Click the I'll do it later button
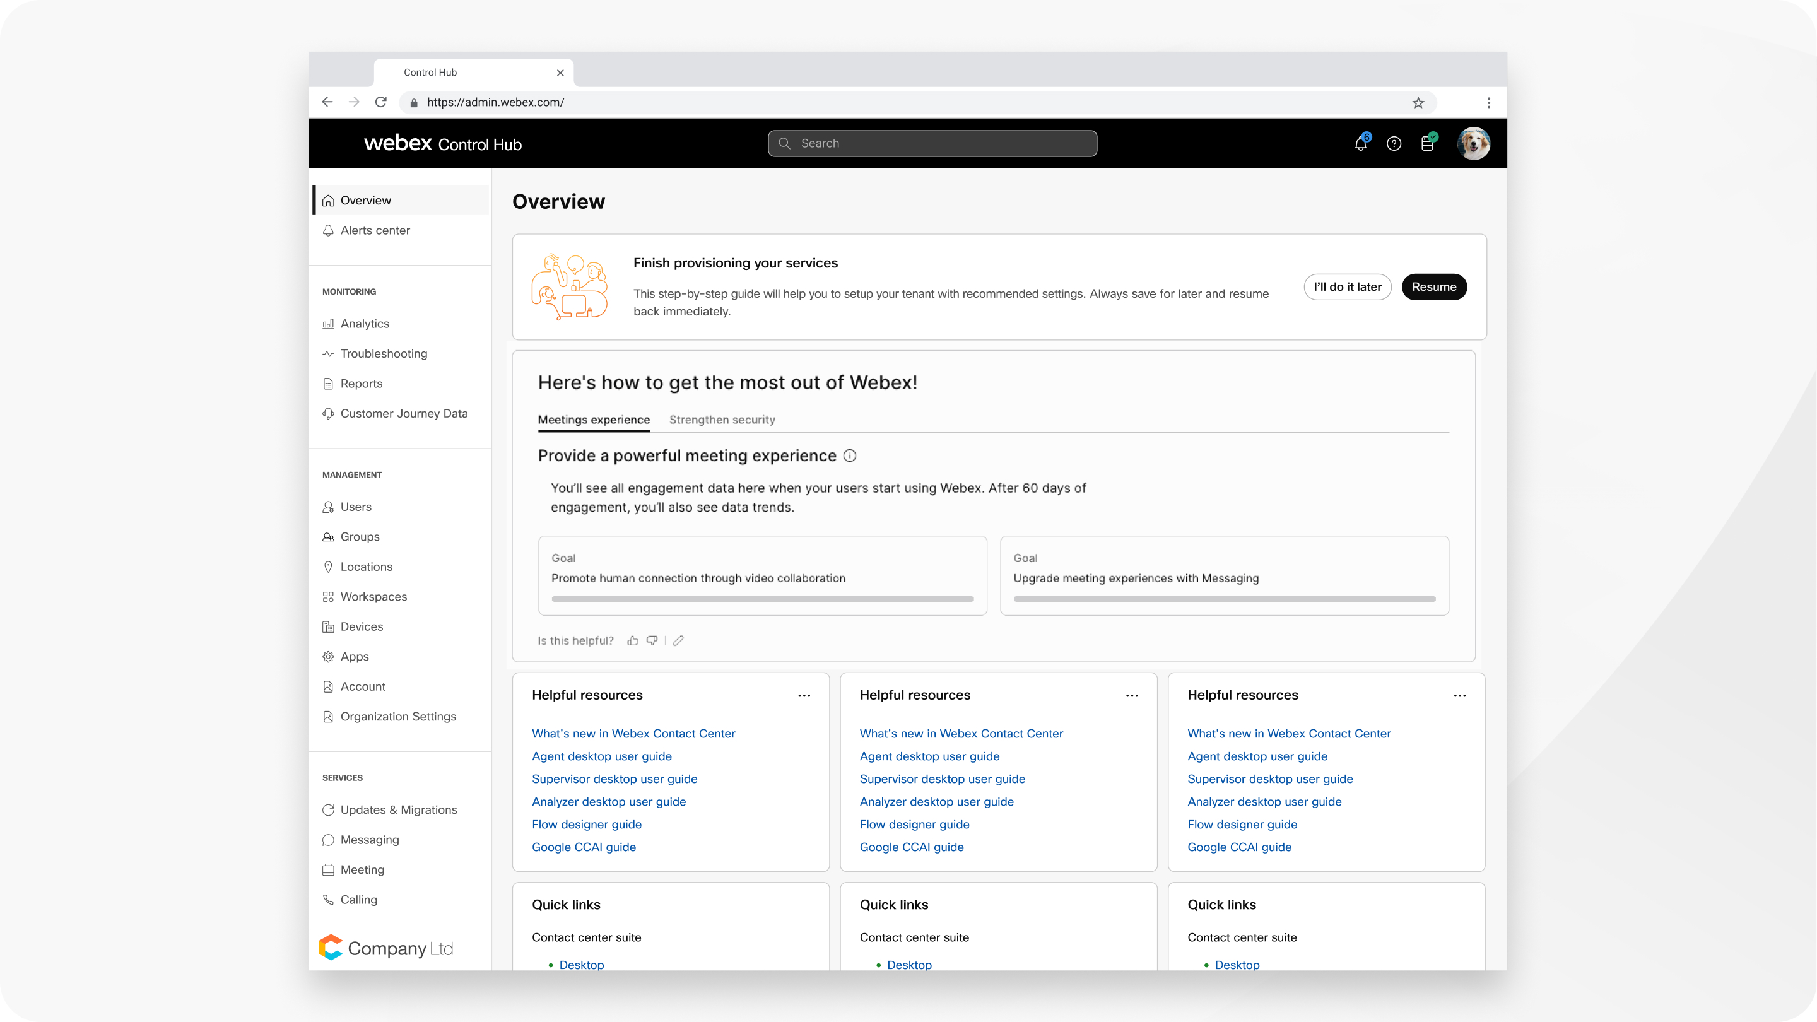Screen dimensions: 1817x1022 pyautogui.click(x=1348, y=286)
